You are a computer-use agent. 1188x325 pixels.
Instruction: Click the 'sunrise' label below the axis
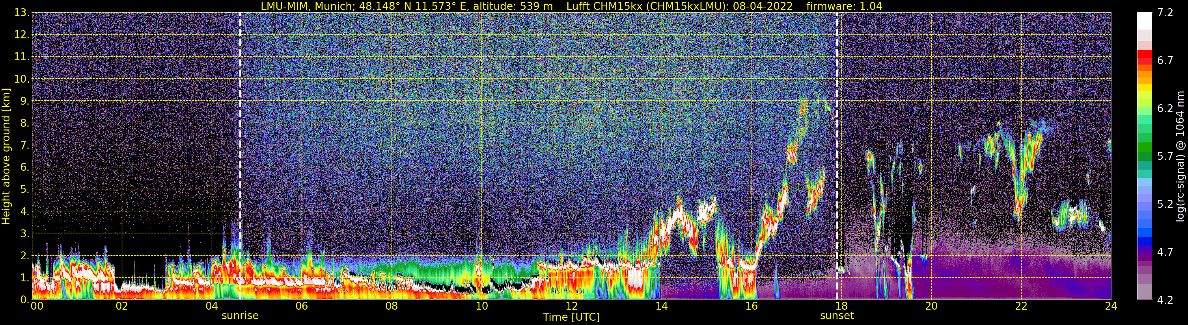240,316
